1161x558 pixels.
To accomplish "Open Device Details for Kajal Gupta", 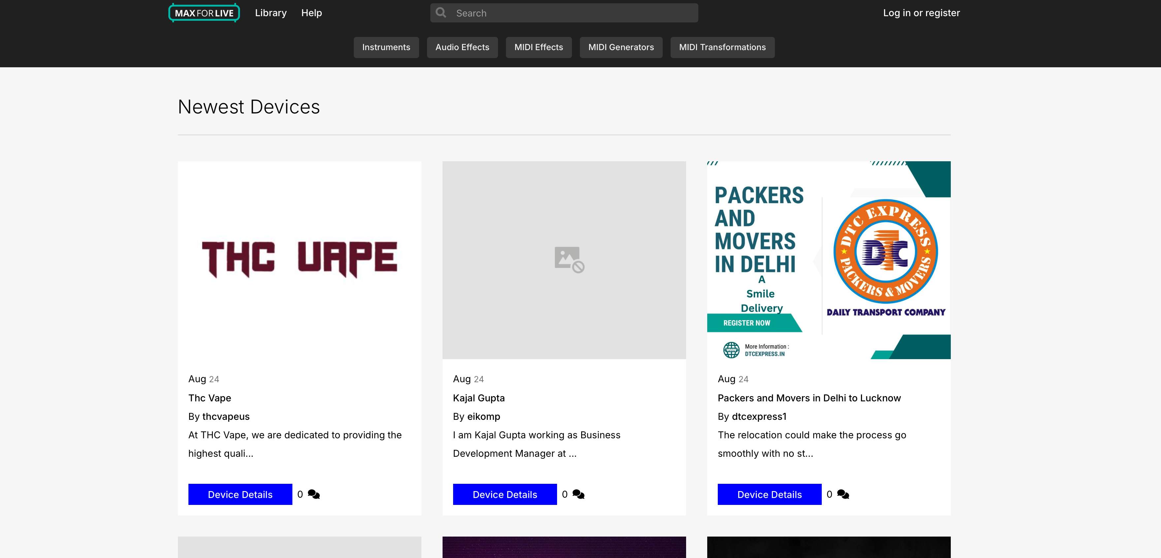I will pyautogui.click(x=505, y=494).
